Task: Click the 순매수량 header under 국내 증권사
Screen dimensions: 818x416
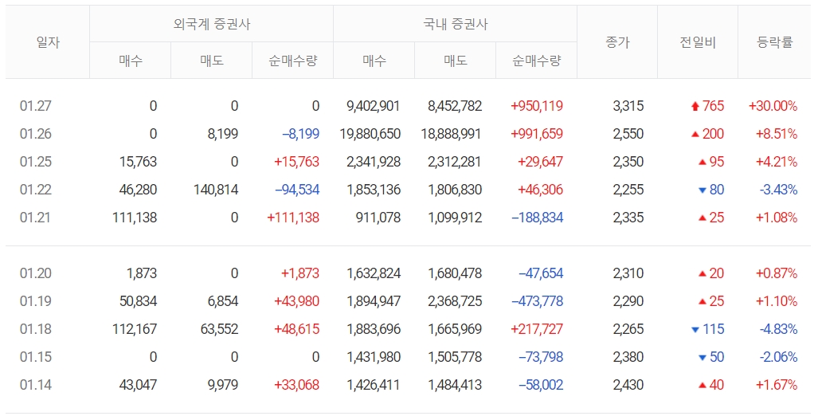Action: (x=536, y=61)
